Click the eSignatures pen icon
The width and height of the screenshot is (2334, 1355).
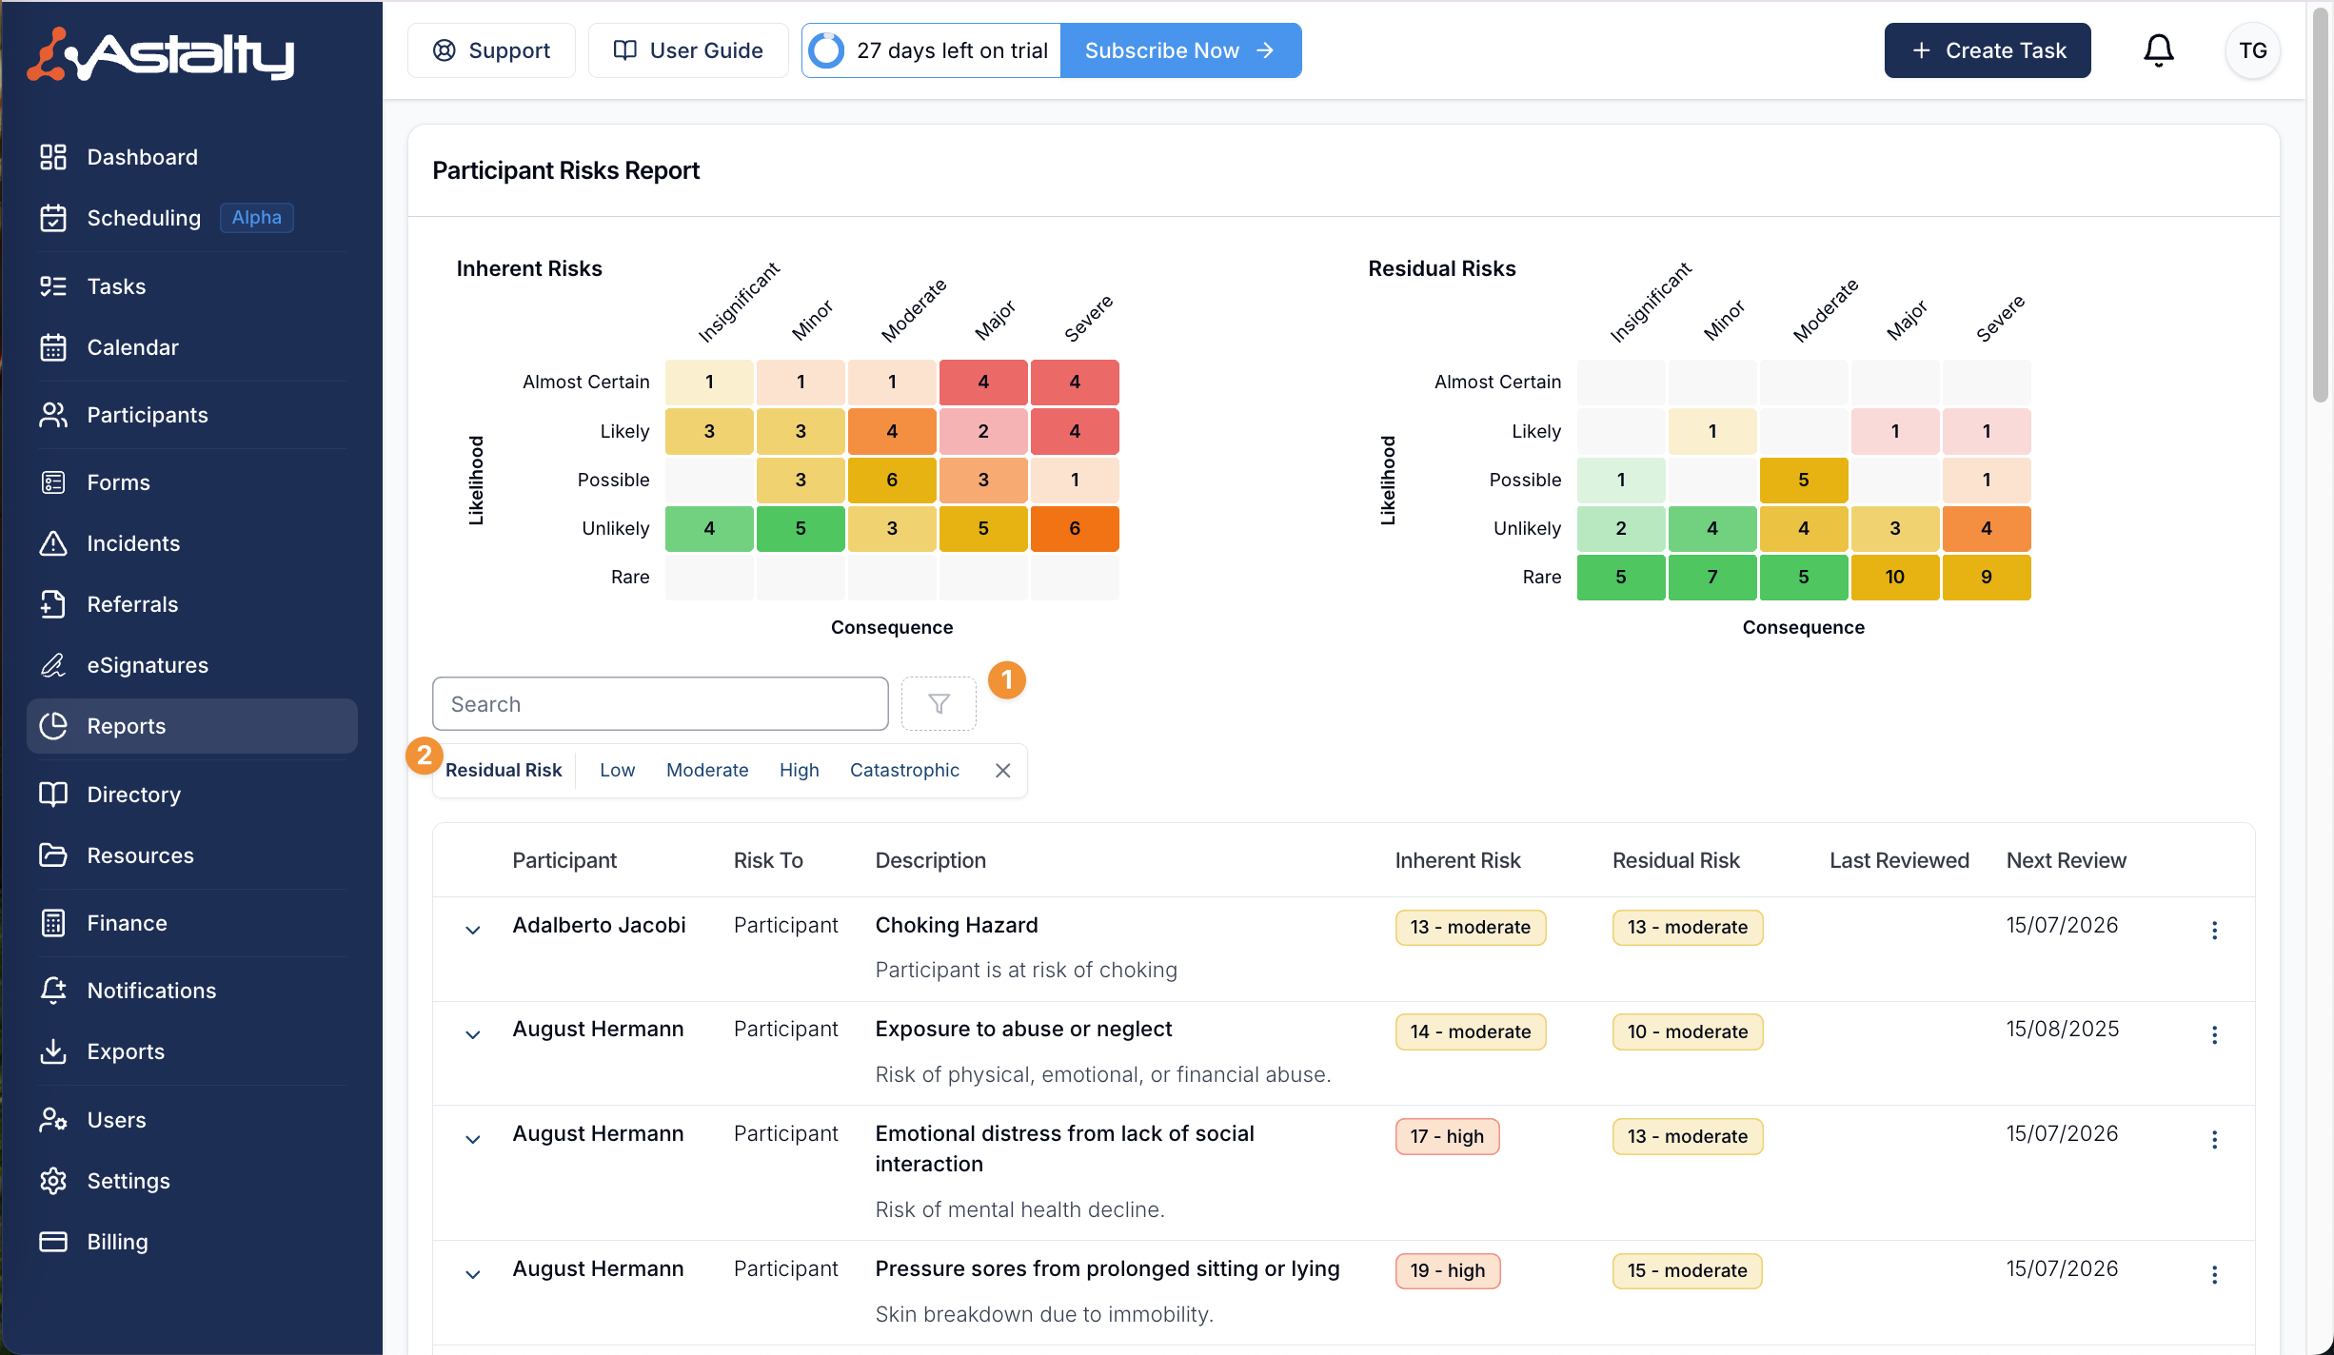(53, 665)
